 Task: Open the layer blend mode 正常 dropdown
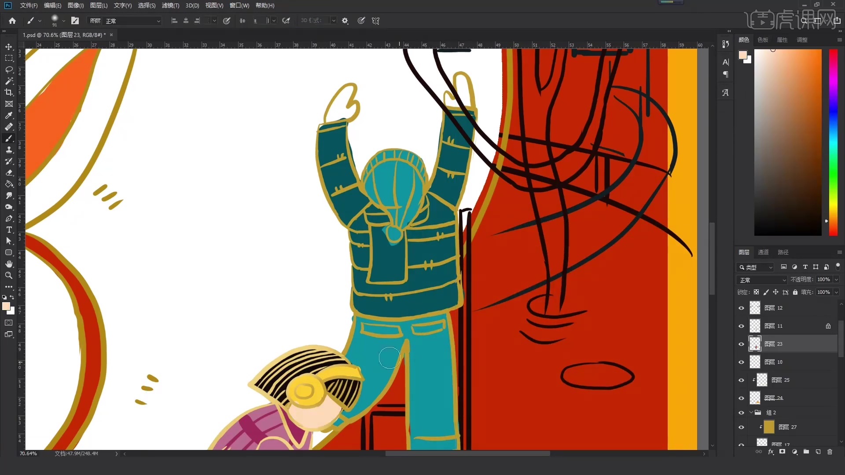click(x=762, y=280)
